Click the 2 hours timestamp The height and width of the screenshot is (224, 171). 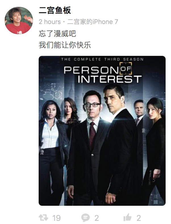tap(50, 22)
